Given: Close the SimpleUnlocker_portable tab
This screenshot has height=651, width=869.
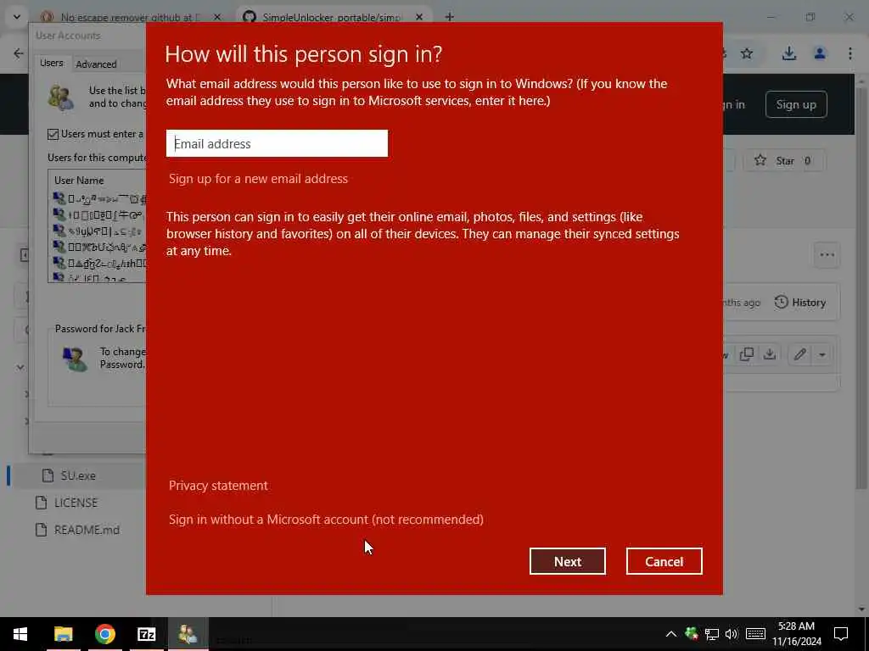Looking at the screenshot, I should (419, 17).
